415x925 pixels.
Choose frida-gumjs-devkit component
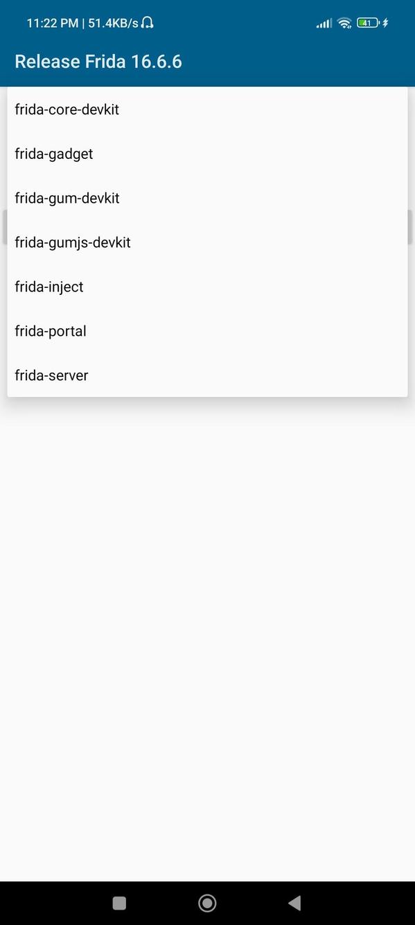click(73, 242)
